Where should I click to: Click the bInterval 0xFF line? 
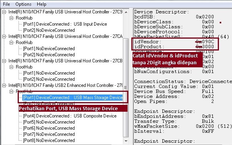tap(174, 131)
